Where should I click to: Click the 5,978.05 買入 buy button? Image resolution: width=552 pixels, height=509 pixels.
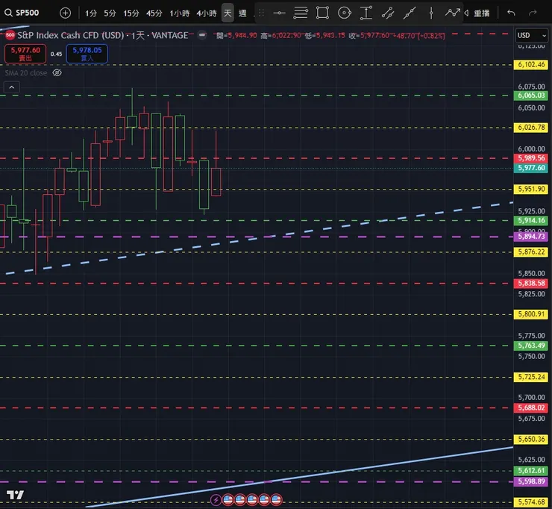[x=87, y=54]
